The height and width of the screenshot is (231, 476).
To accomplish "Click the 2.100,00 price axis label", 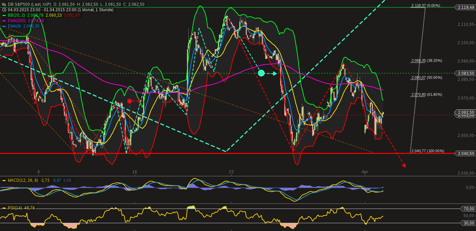I will [x=466, y=42].
